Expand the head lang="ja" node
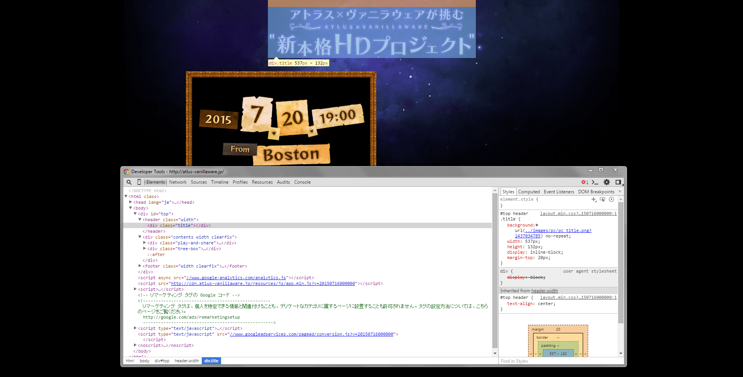The image size is (743, 377). (x=130, y=202)
